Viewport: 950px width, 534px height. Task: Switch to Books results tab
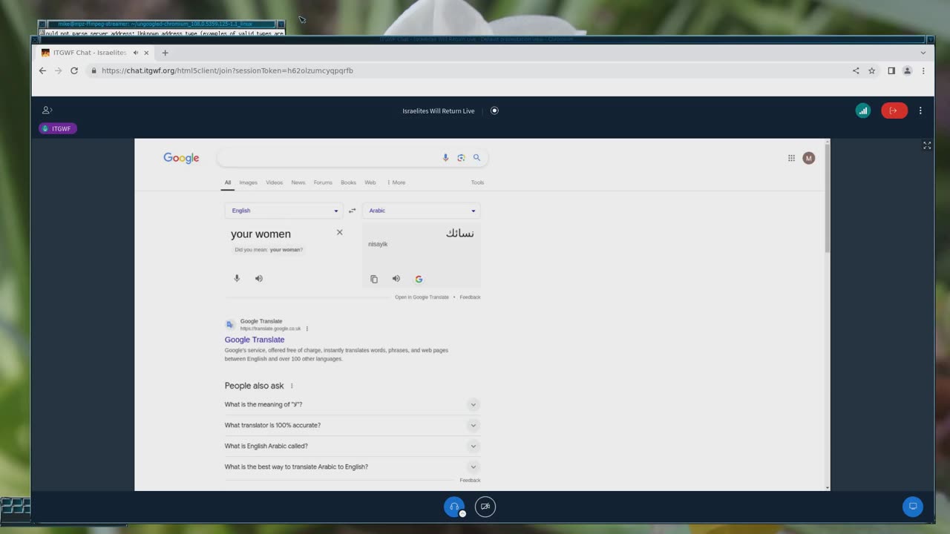348,182
